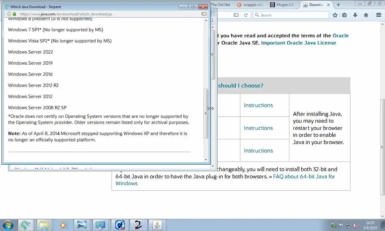385x231 pixels.
Task: Open site information icon in popup address bar
Action: point(9,14)
